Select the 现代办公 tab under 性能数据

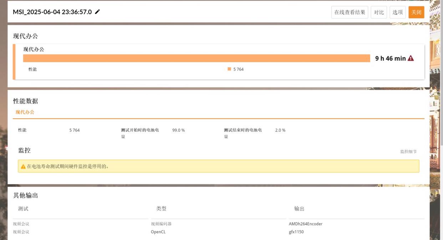tap(25, 112)
